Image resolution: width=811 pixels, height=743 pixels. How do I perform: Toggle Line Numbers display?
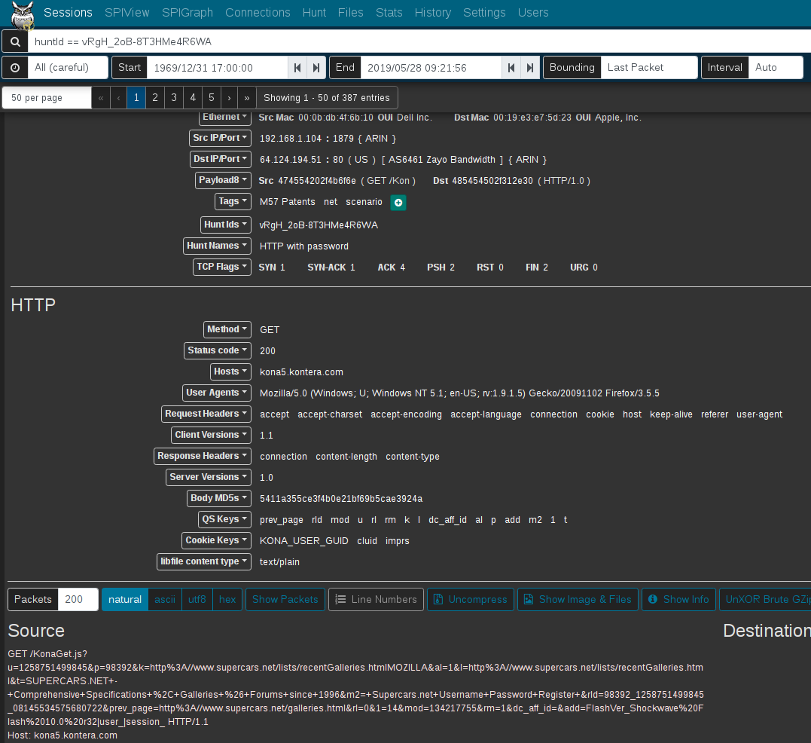click(376, 600)
